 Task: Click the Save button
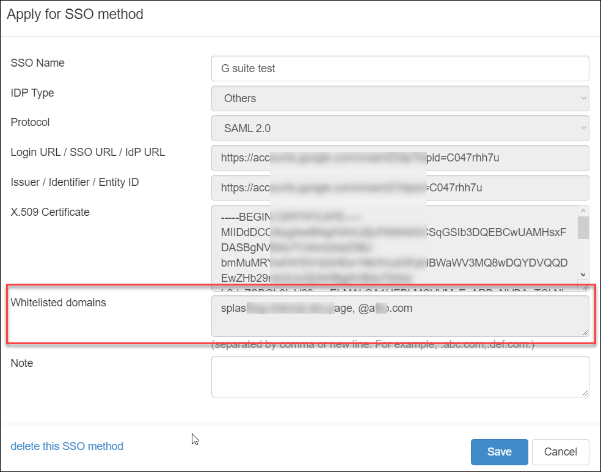[499, 452]
